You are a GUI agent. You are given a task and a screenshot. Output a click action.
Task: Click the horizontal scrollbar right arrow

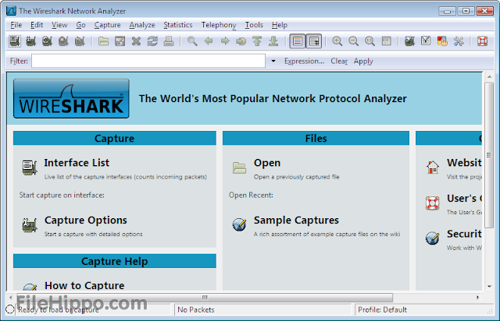pos(477,298)
